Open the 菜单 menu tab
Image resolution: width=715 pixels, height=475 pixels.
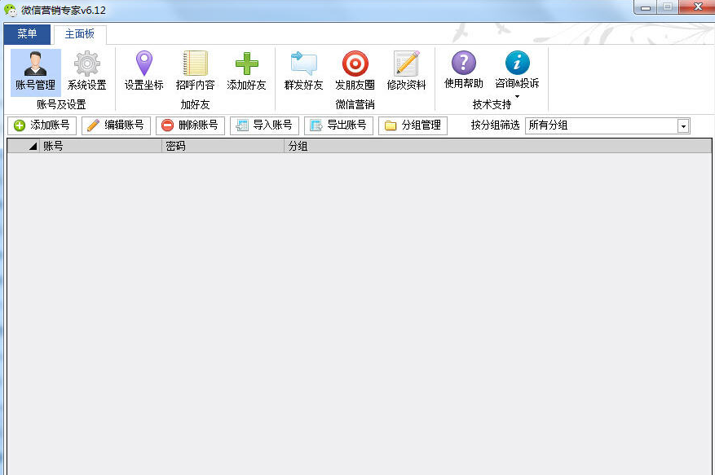pyautogui.click(x=27, y=33)
